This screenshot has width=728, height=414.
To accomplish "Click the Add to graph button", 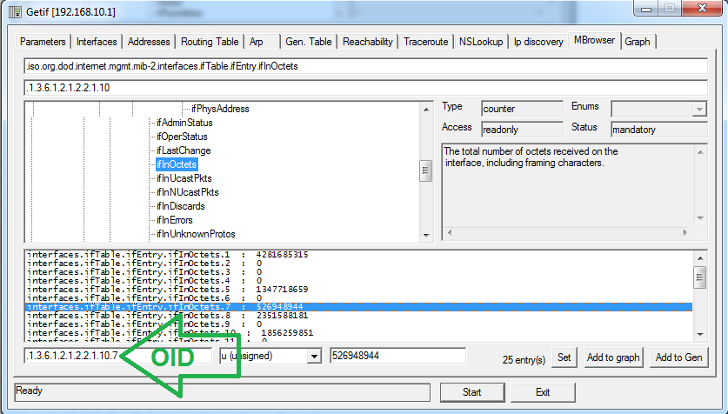I will click(x=613, y=357).
